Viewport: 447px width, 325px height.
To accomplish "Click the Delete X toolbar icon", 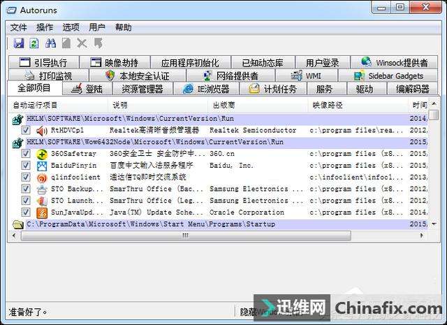I will tap(82, 43).
